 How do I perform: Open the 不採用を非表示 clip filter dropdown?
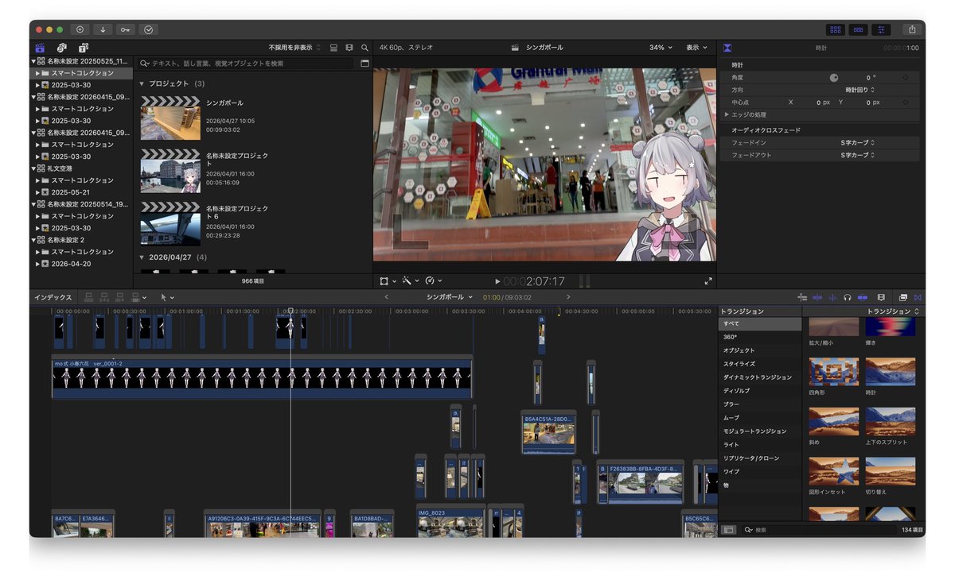pos(295,48)
